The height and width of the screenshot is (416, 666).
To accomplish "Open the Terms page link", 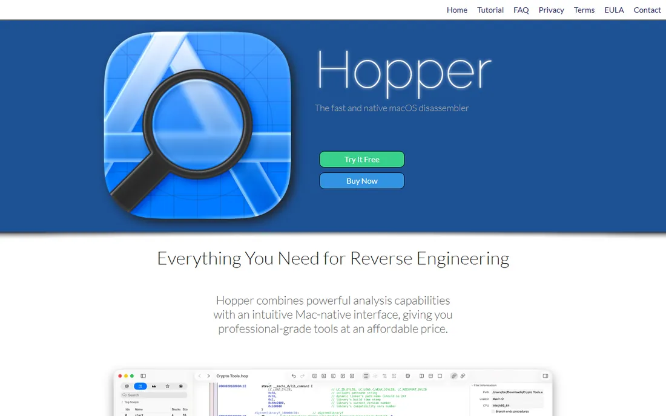I will tap(584, 10).
